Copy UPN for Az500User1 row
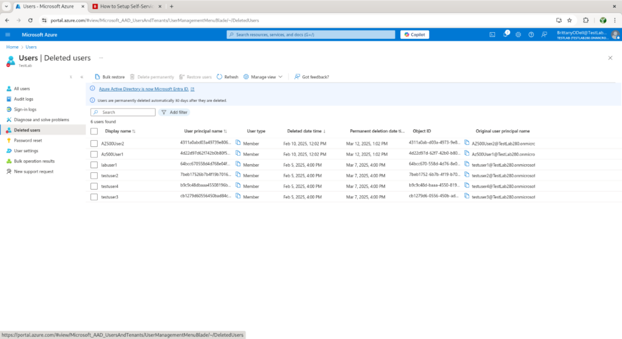Viewport: 622px width, 339px height. pyautogui.click(x=238, y=153)
